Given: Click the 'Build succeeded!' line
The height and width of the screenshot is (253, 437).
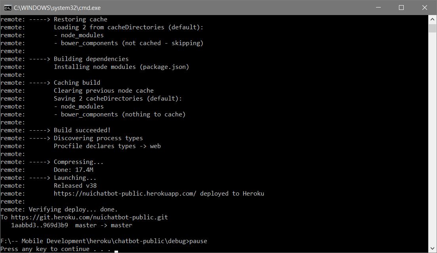Looking at the screenshot, I should (82, 130).
